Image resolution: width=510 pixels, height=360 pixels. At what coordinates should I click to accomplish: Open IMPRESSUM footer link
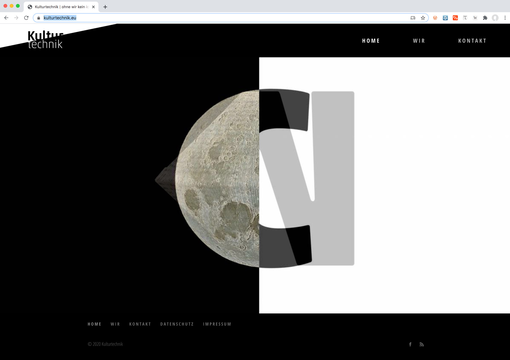point(217,324)
